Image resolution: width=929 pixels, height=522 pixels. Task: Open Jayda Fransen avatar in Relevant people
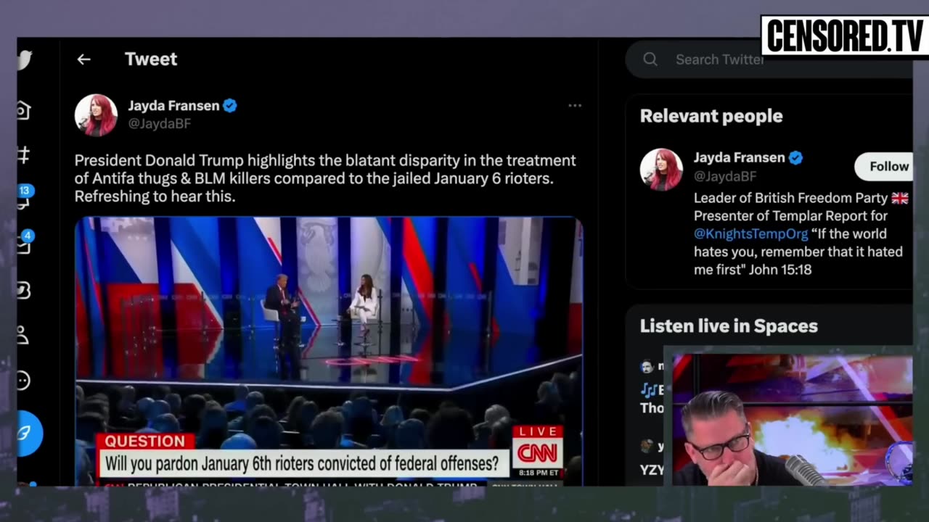[x=661, y=170]
